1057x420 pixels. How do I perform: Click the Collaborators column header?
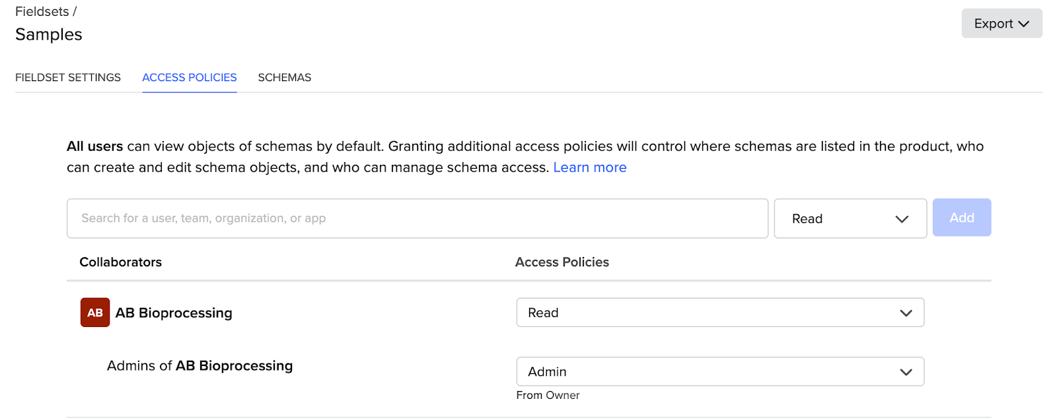(120, 262)
